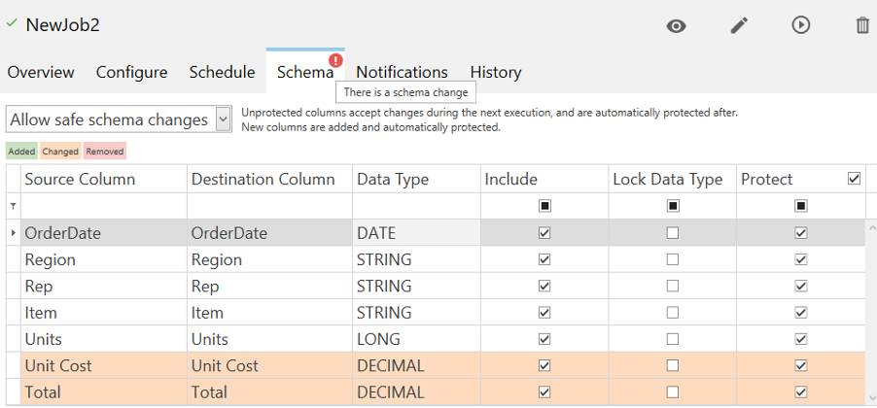This screenshot has width=877, height=408.
Task: Click the eye preview icon
Action: click(x=676, y=25)
